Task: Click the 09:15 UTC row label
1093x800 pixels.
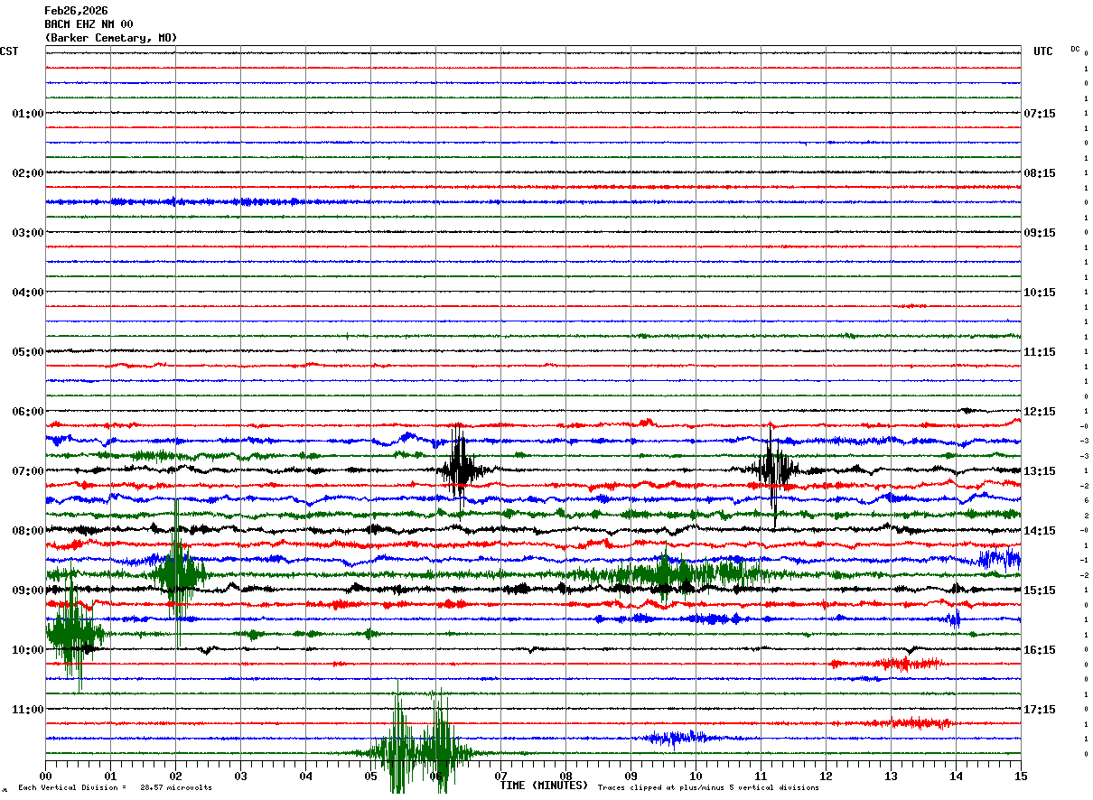Action: click(1040, 233)
